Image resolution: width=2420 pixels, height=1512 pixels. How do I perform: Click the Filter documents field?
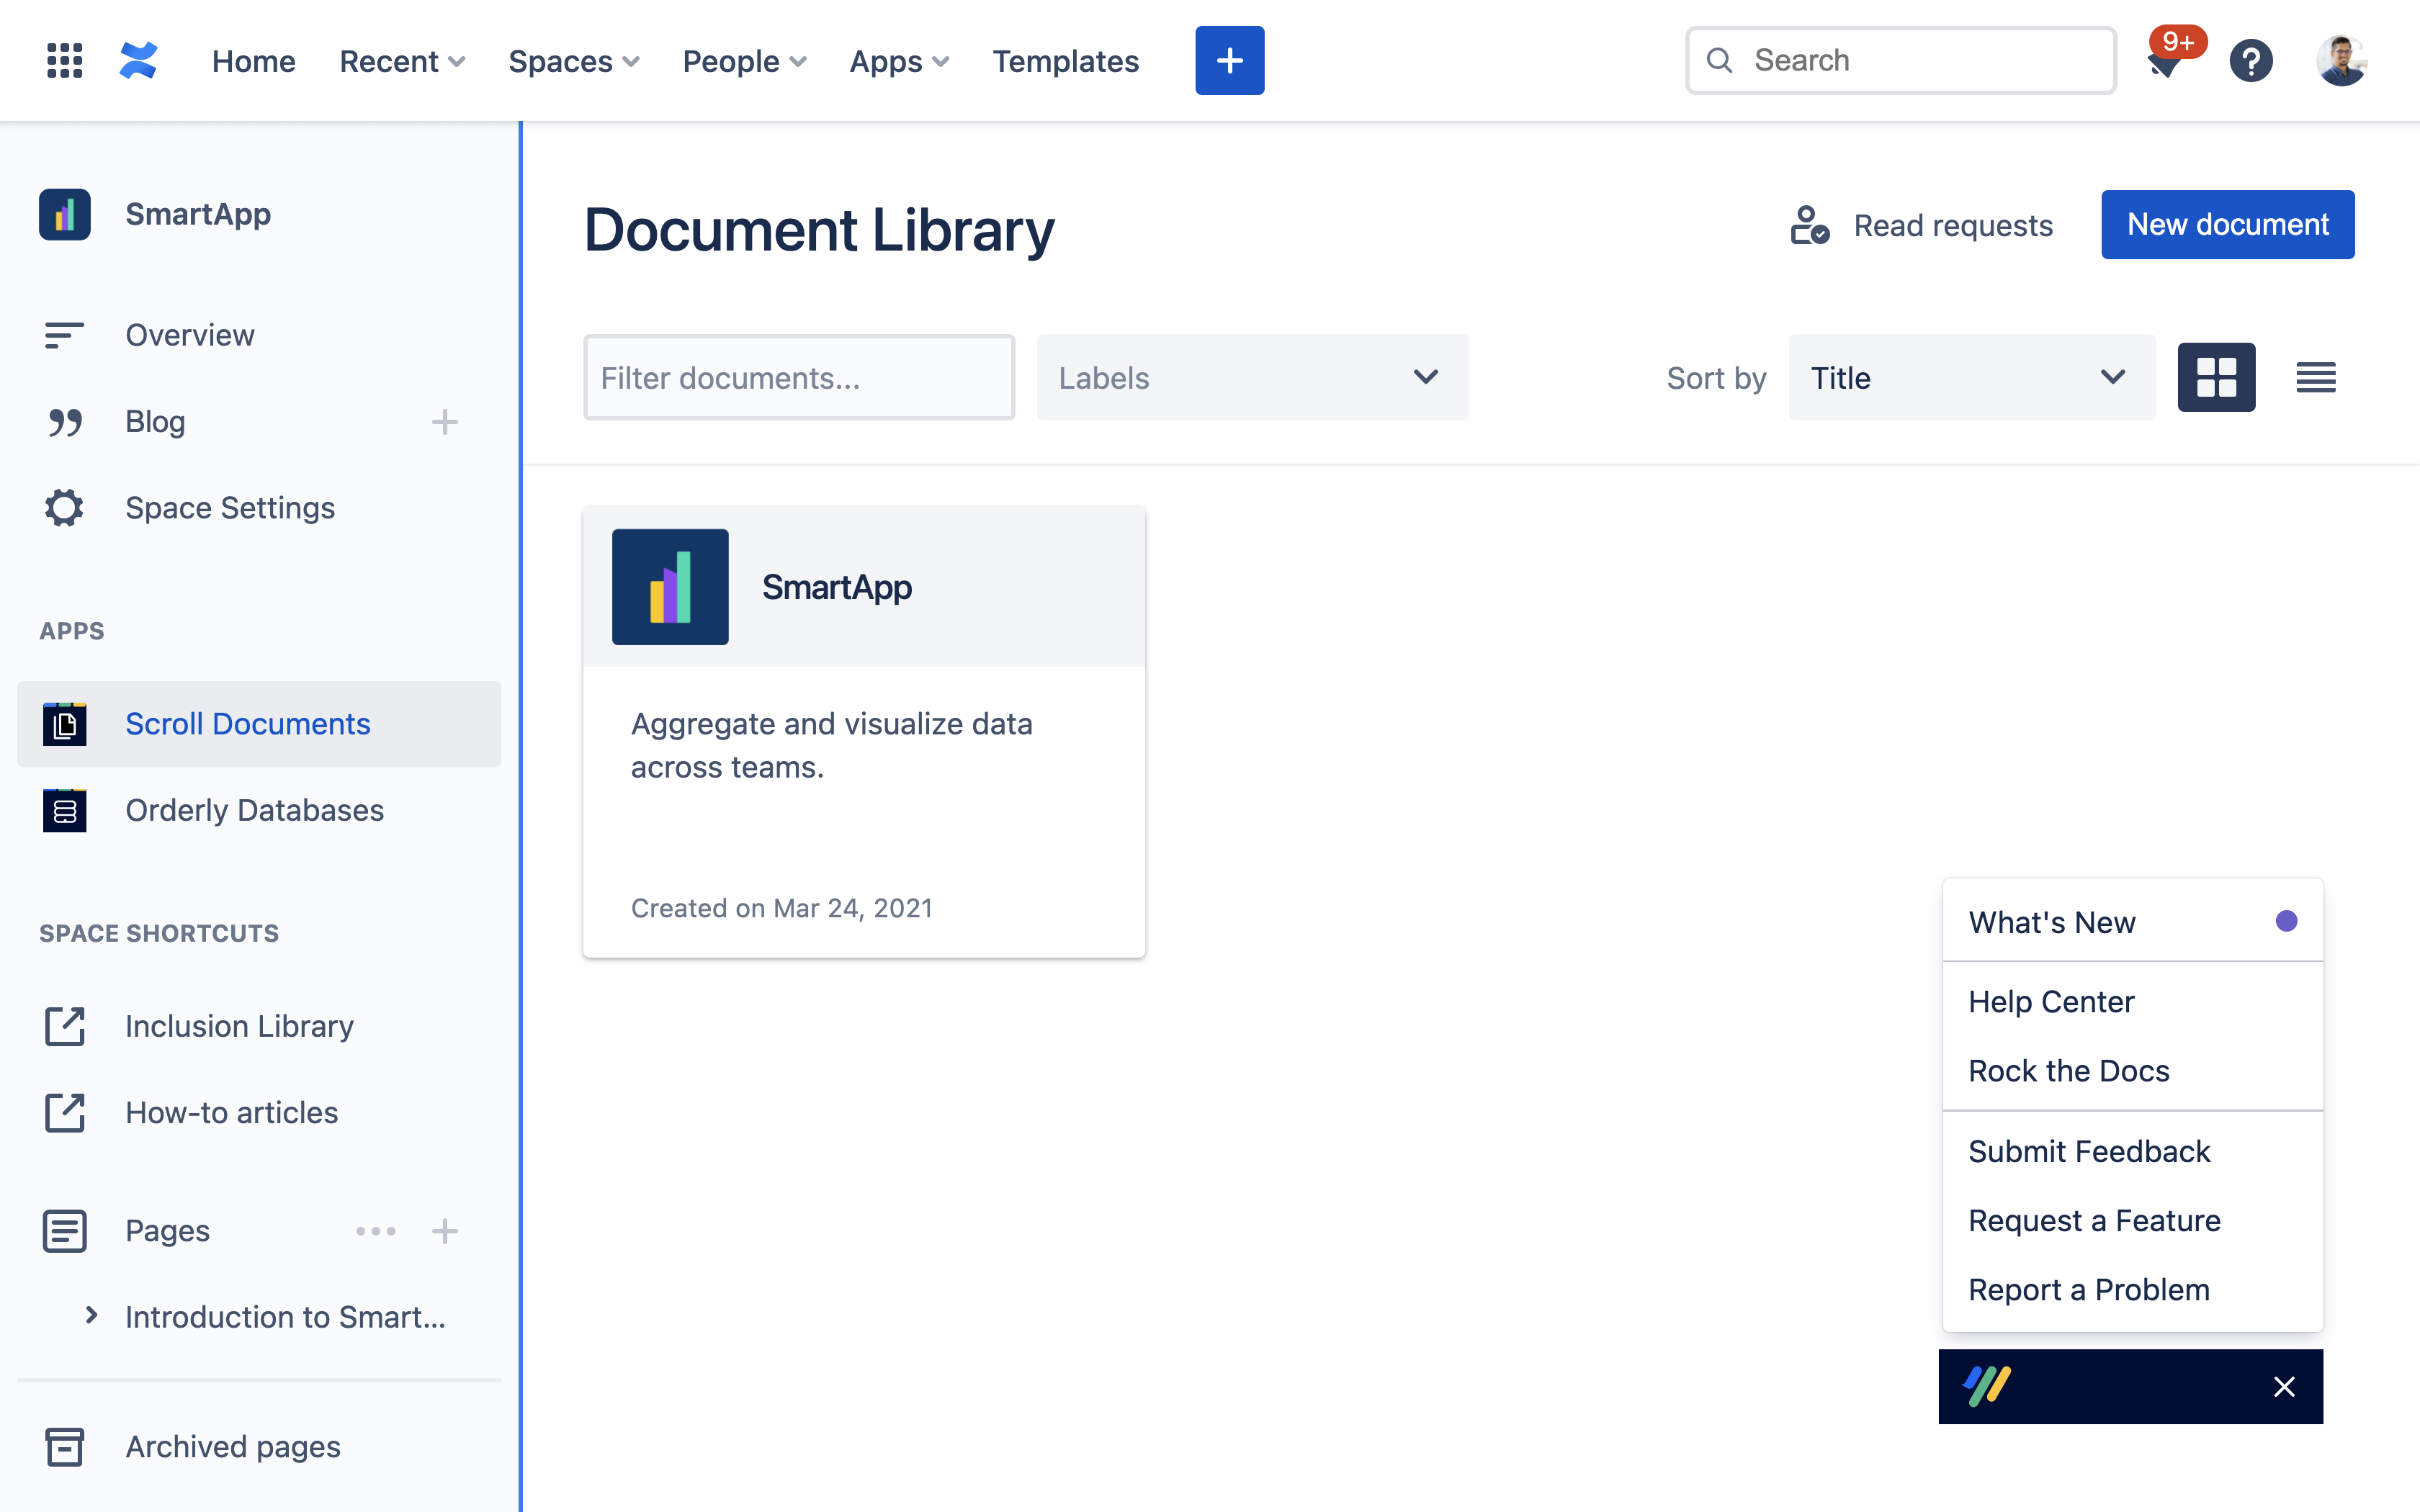point(799,377)
